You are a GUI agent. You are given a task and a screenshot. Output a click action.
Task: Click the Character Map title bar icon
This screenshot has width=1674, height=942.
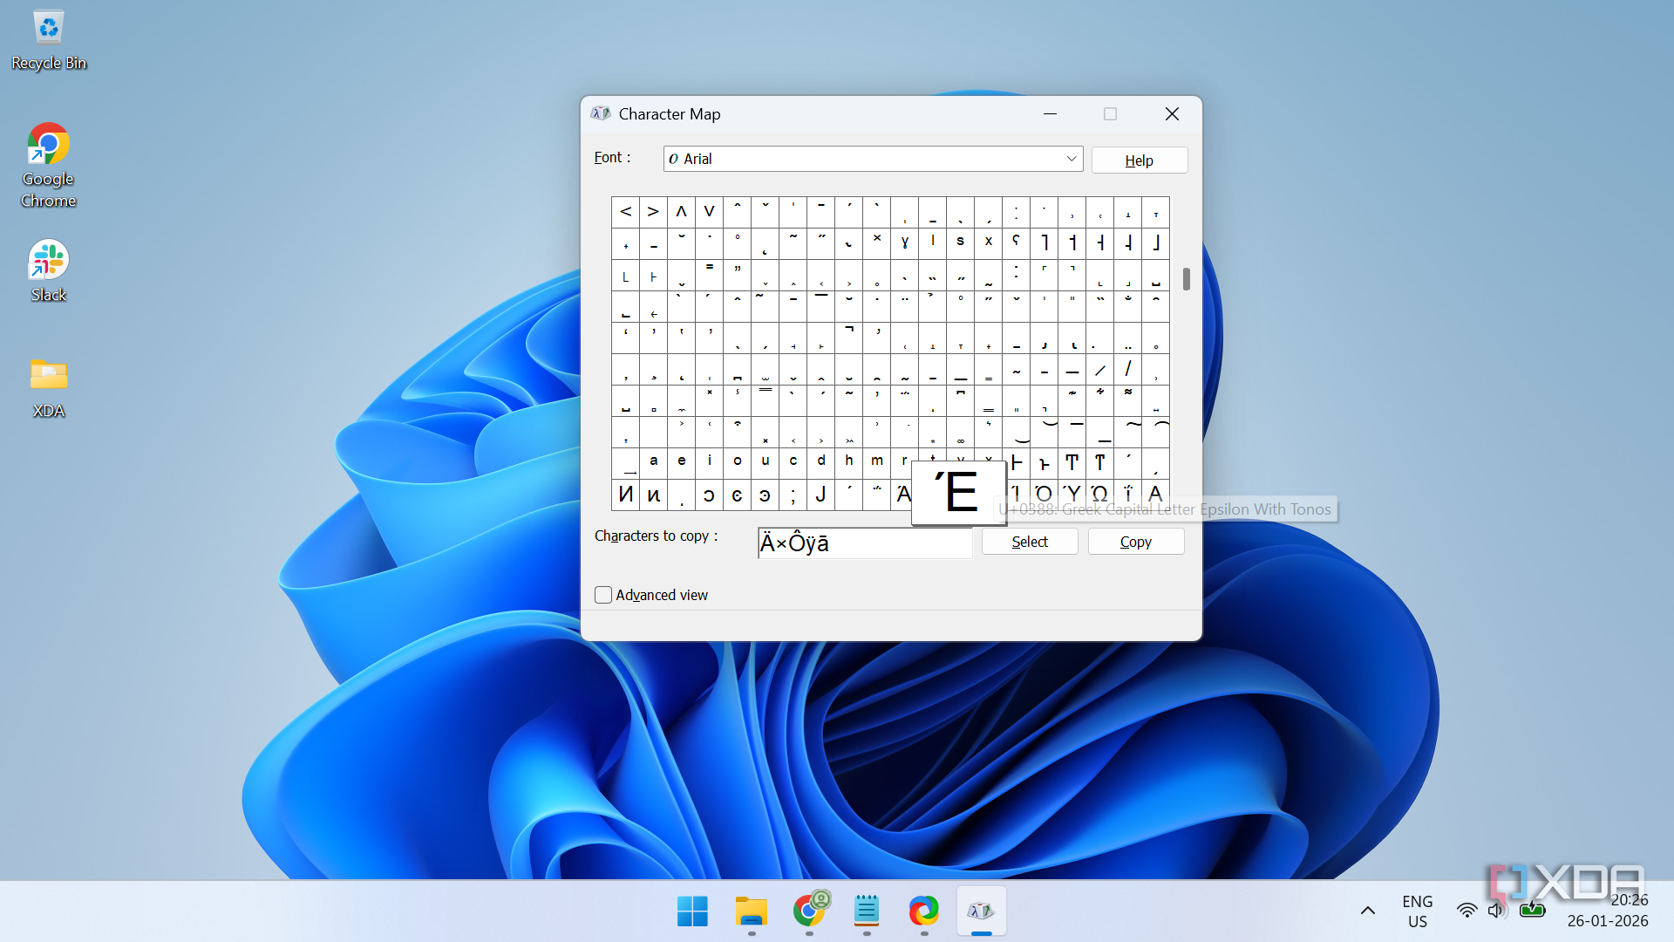(x=601, y=113)
